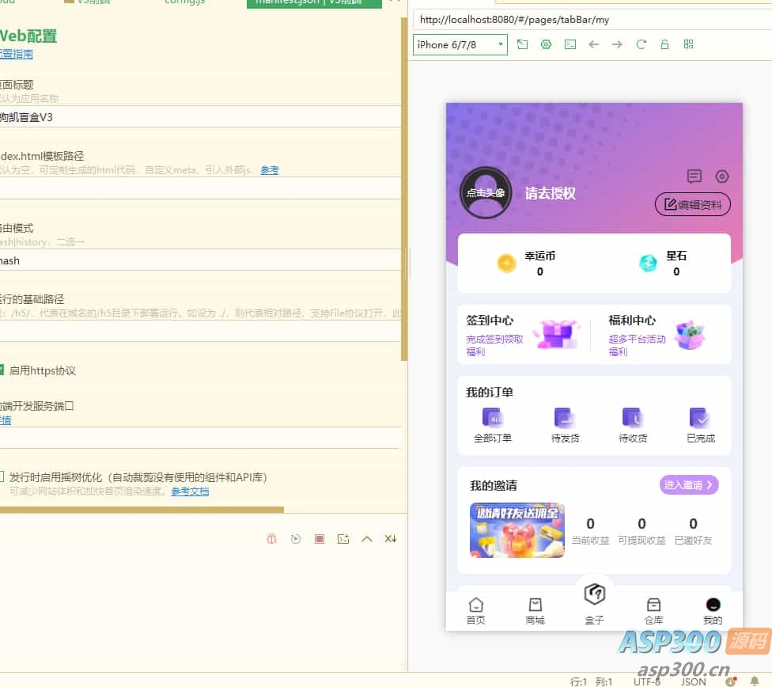Viewport: 772px width, 687px height.
Task: Collapse the console panel with chevron icon
Action: pos(367,538)
